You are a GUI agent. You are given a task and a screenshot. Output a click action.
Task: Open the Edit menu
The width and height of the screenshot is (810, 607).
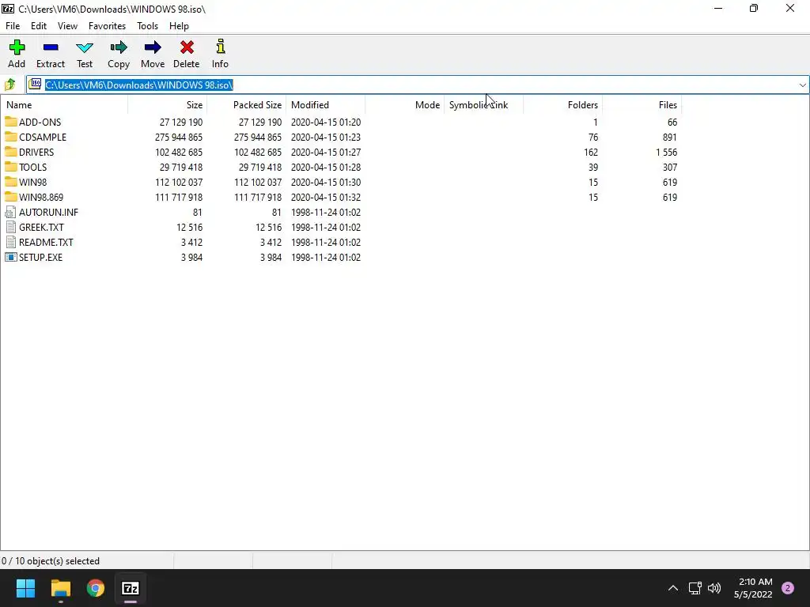click(x=39, y=26)
